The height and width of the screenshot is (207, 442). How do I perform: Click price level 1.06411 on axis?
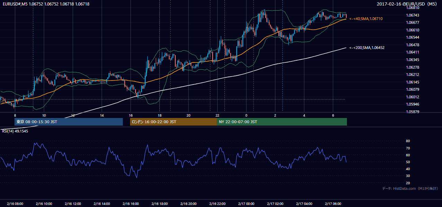click(x=413, y=52)
